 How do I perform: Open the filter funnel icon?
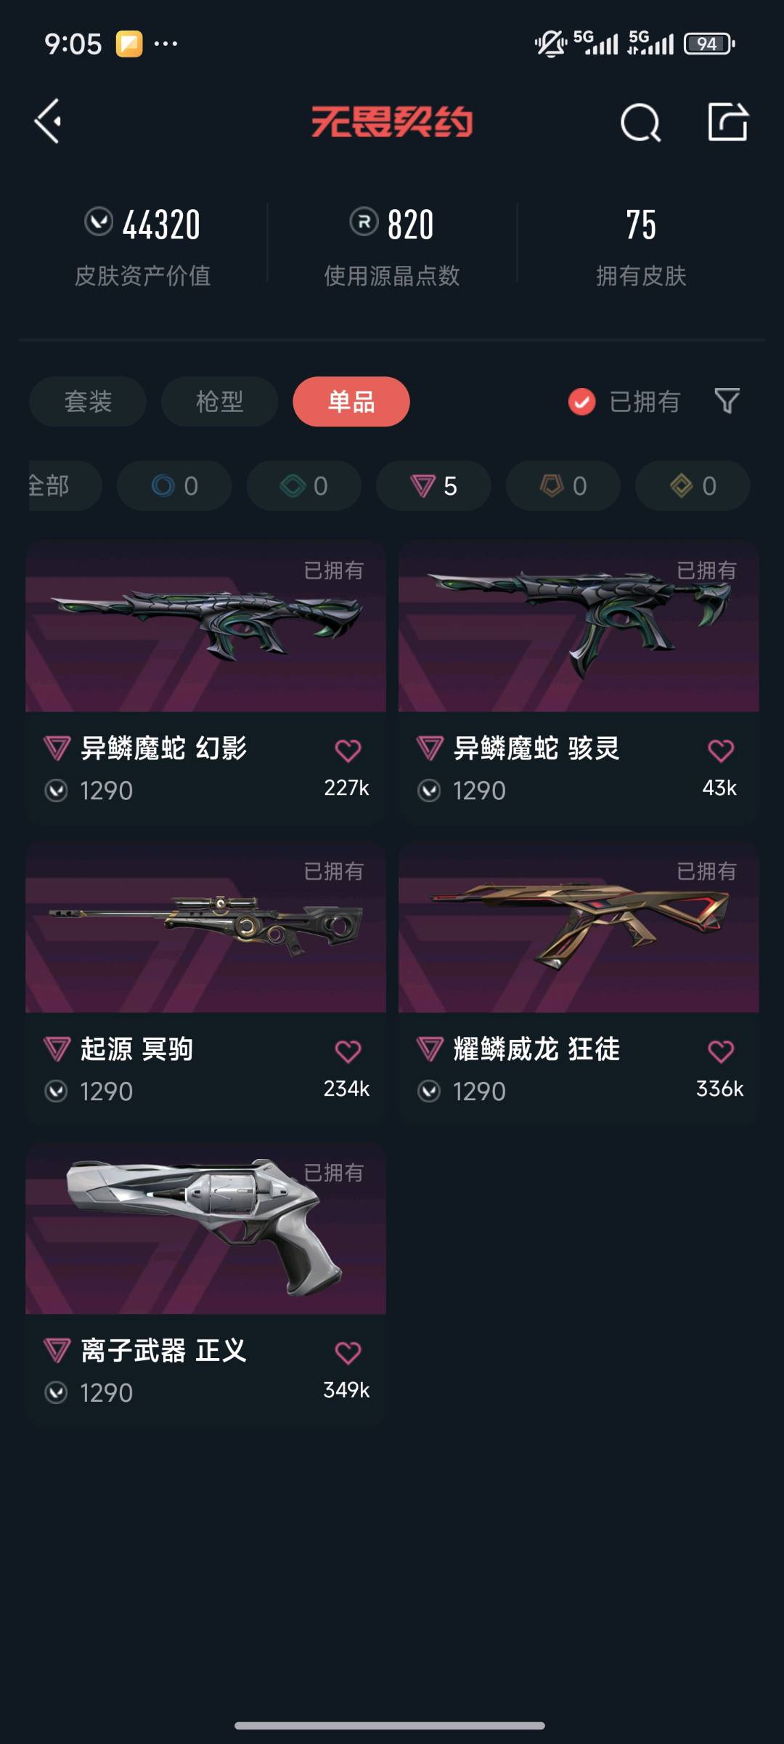point(727,400)
